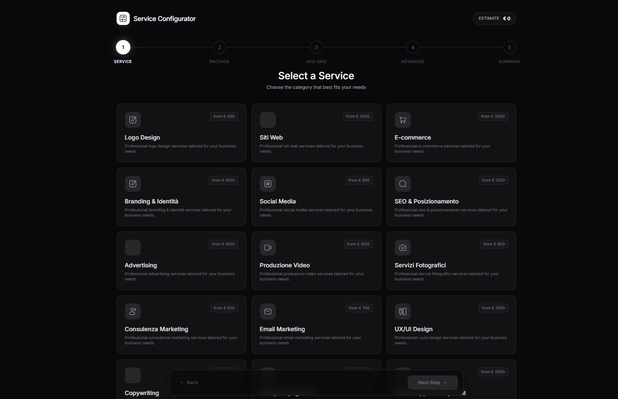Select the Branding & Identità card title

point(151,201)
